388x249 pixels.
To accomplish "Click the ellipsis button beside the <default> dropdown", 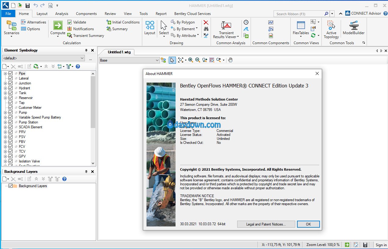I will coord(90,59).
